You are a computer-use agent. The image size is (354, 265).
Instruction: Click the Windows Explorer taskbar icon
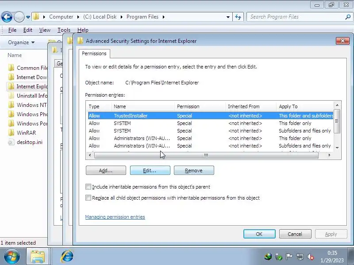[x=38, y=256]
